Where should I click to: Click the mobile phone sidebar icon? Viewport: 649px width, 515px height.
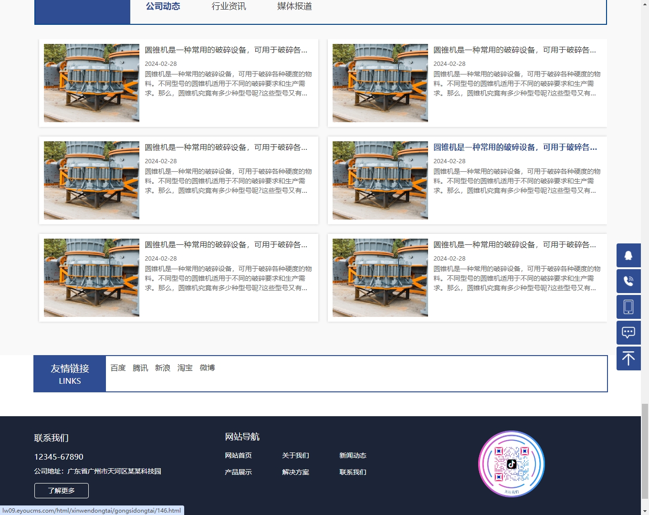pos(628,307)
